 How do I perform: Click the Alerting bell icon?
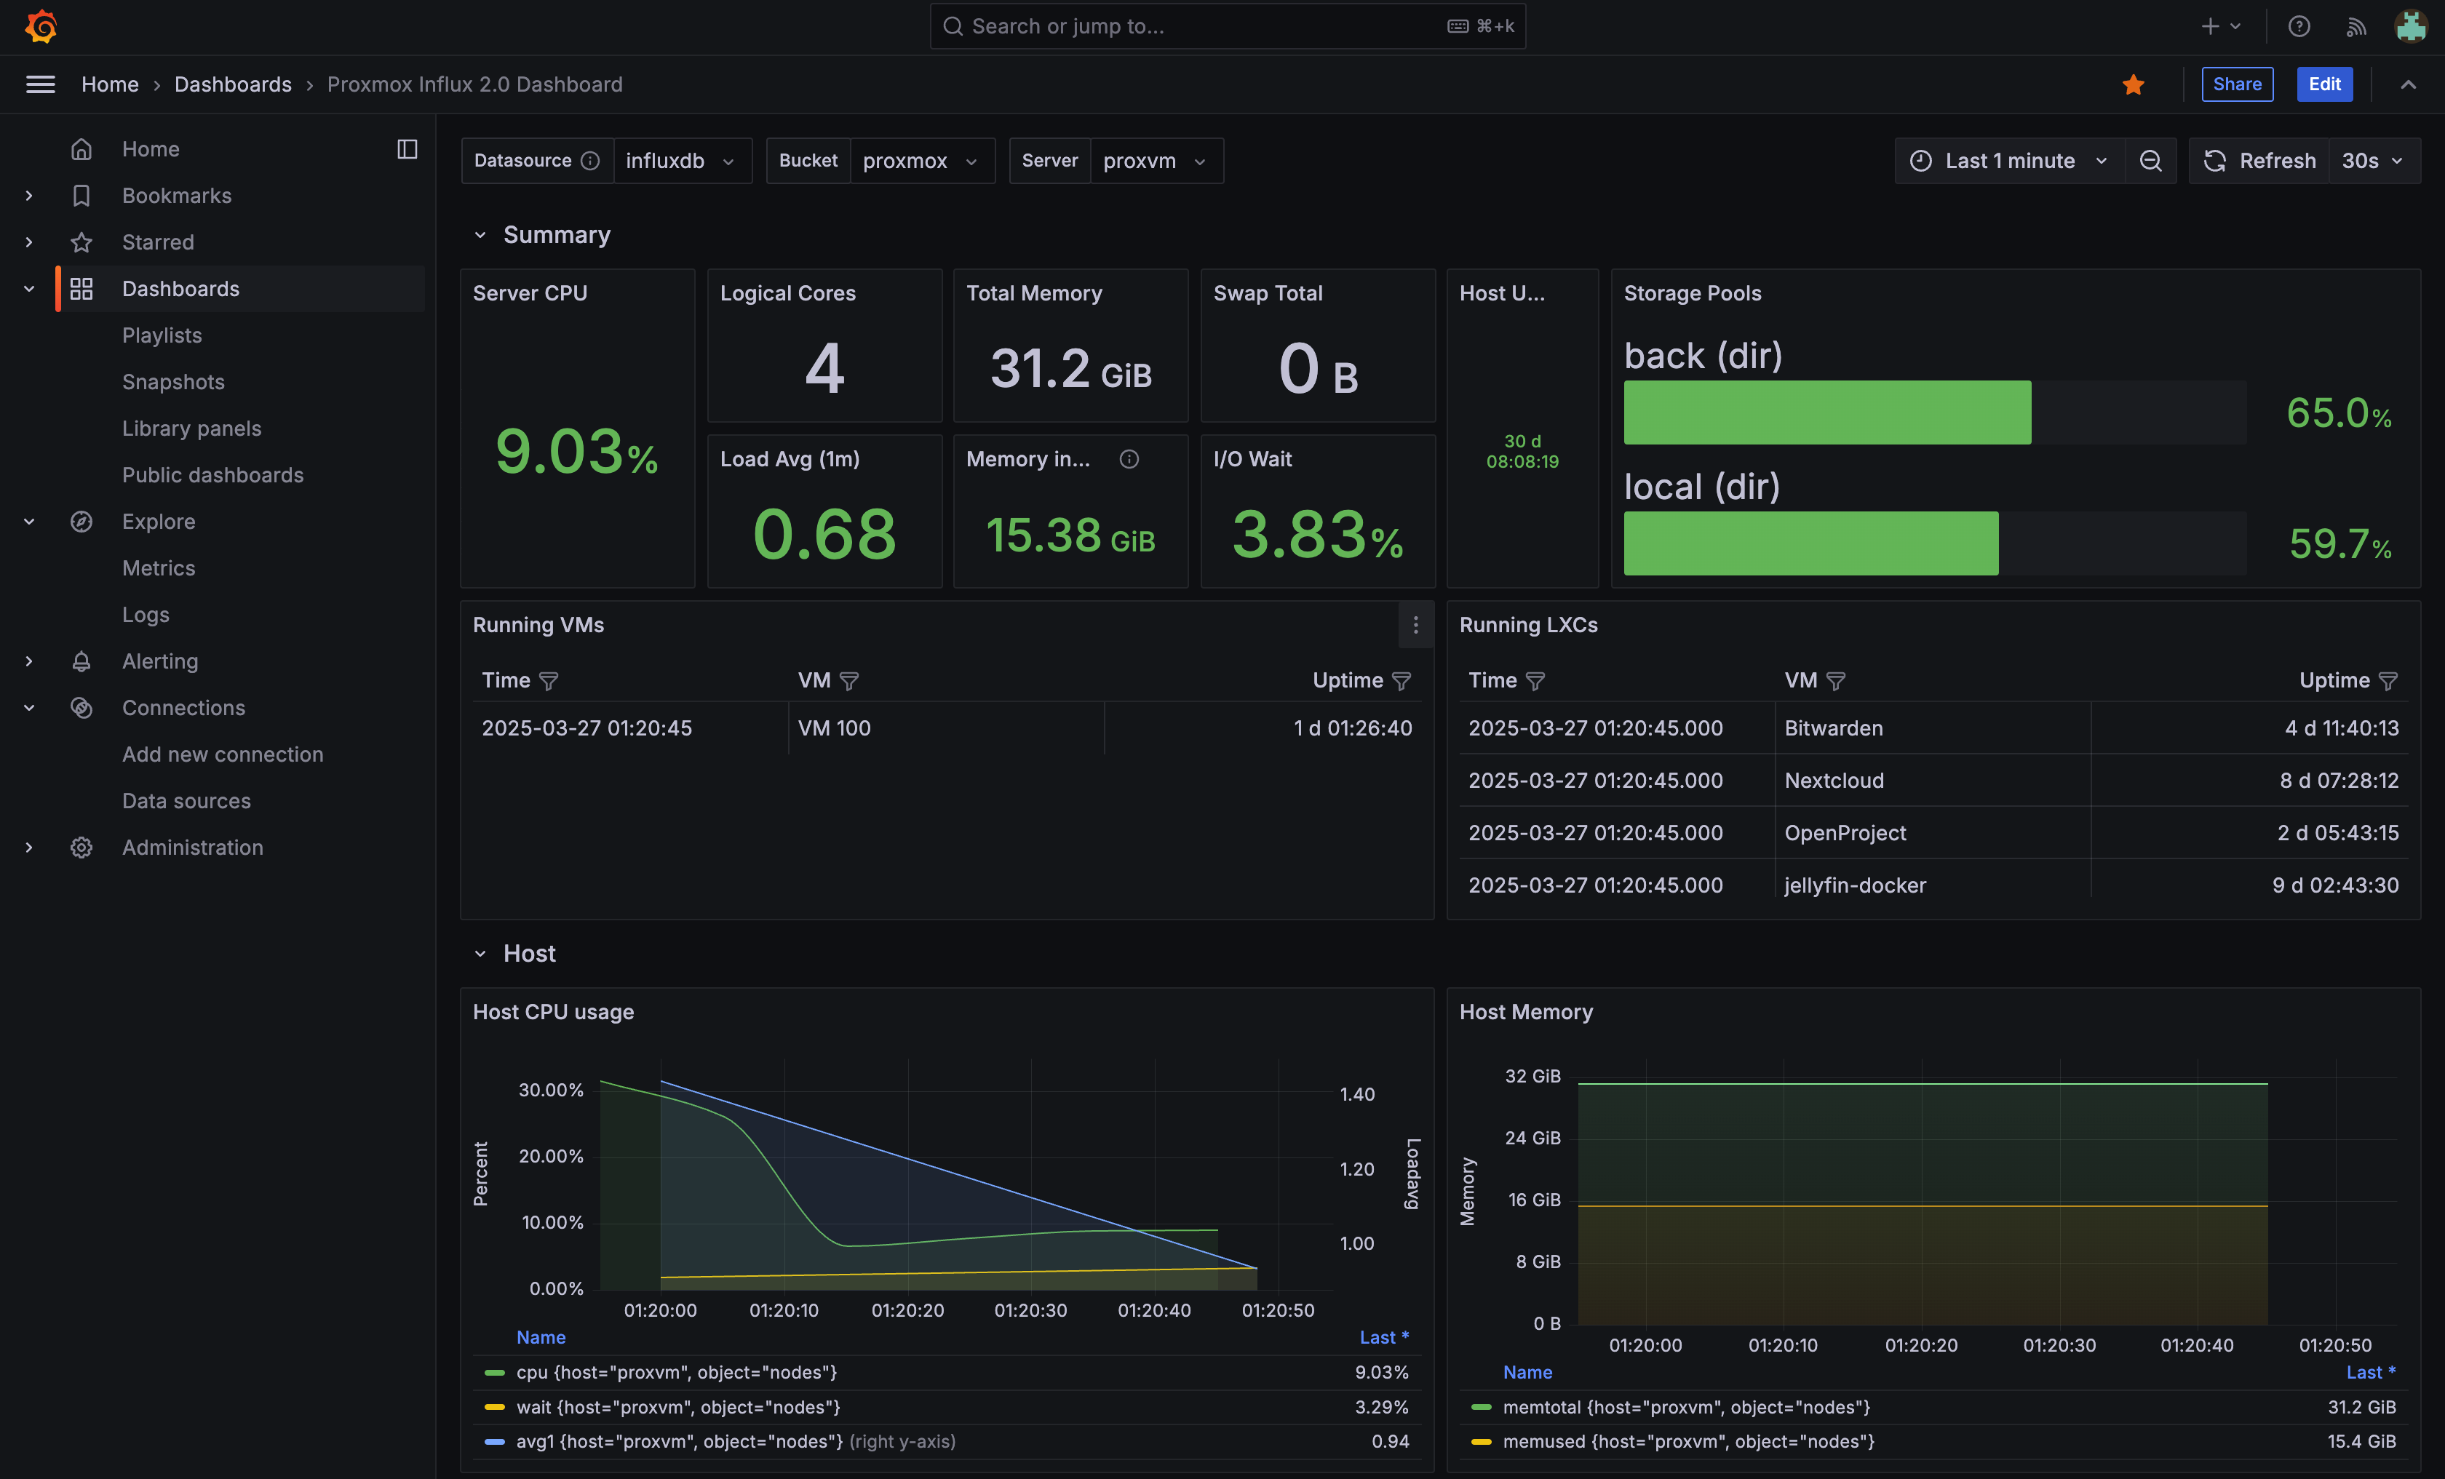click(81, 661)
